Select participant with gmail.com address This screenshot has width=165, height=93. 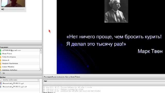tap(12, 50)
